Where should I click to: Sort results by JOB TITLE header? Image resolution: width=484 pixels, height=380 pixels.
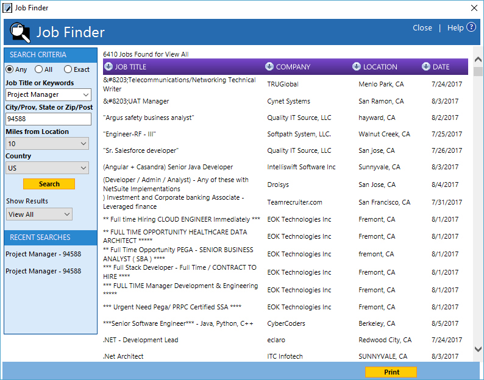coord(130,67)
